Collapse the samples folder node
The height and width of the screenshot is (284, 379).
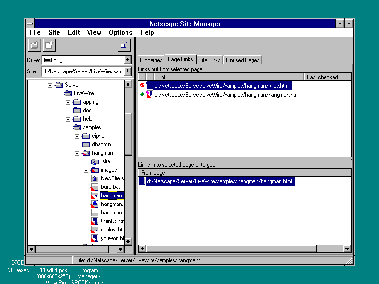click(68, 128)
